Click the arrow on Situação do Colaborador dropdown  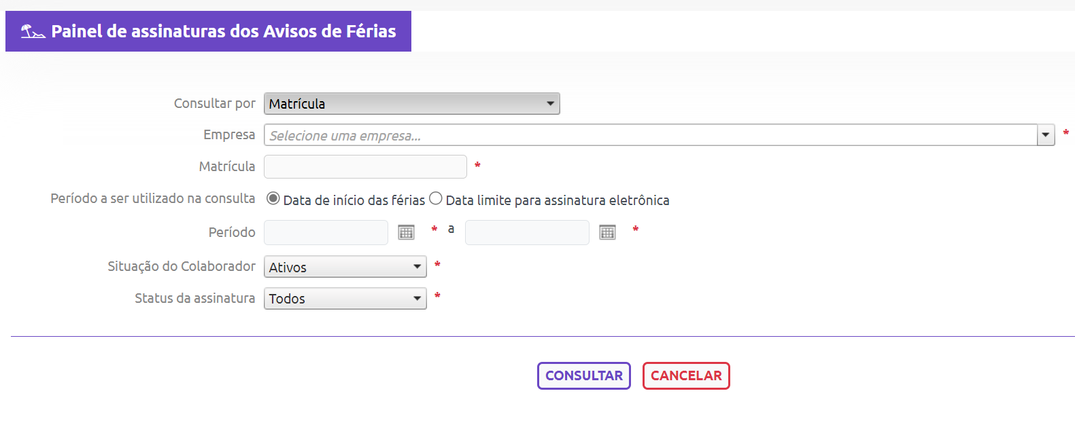point(418,266)
